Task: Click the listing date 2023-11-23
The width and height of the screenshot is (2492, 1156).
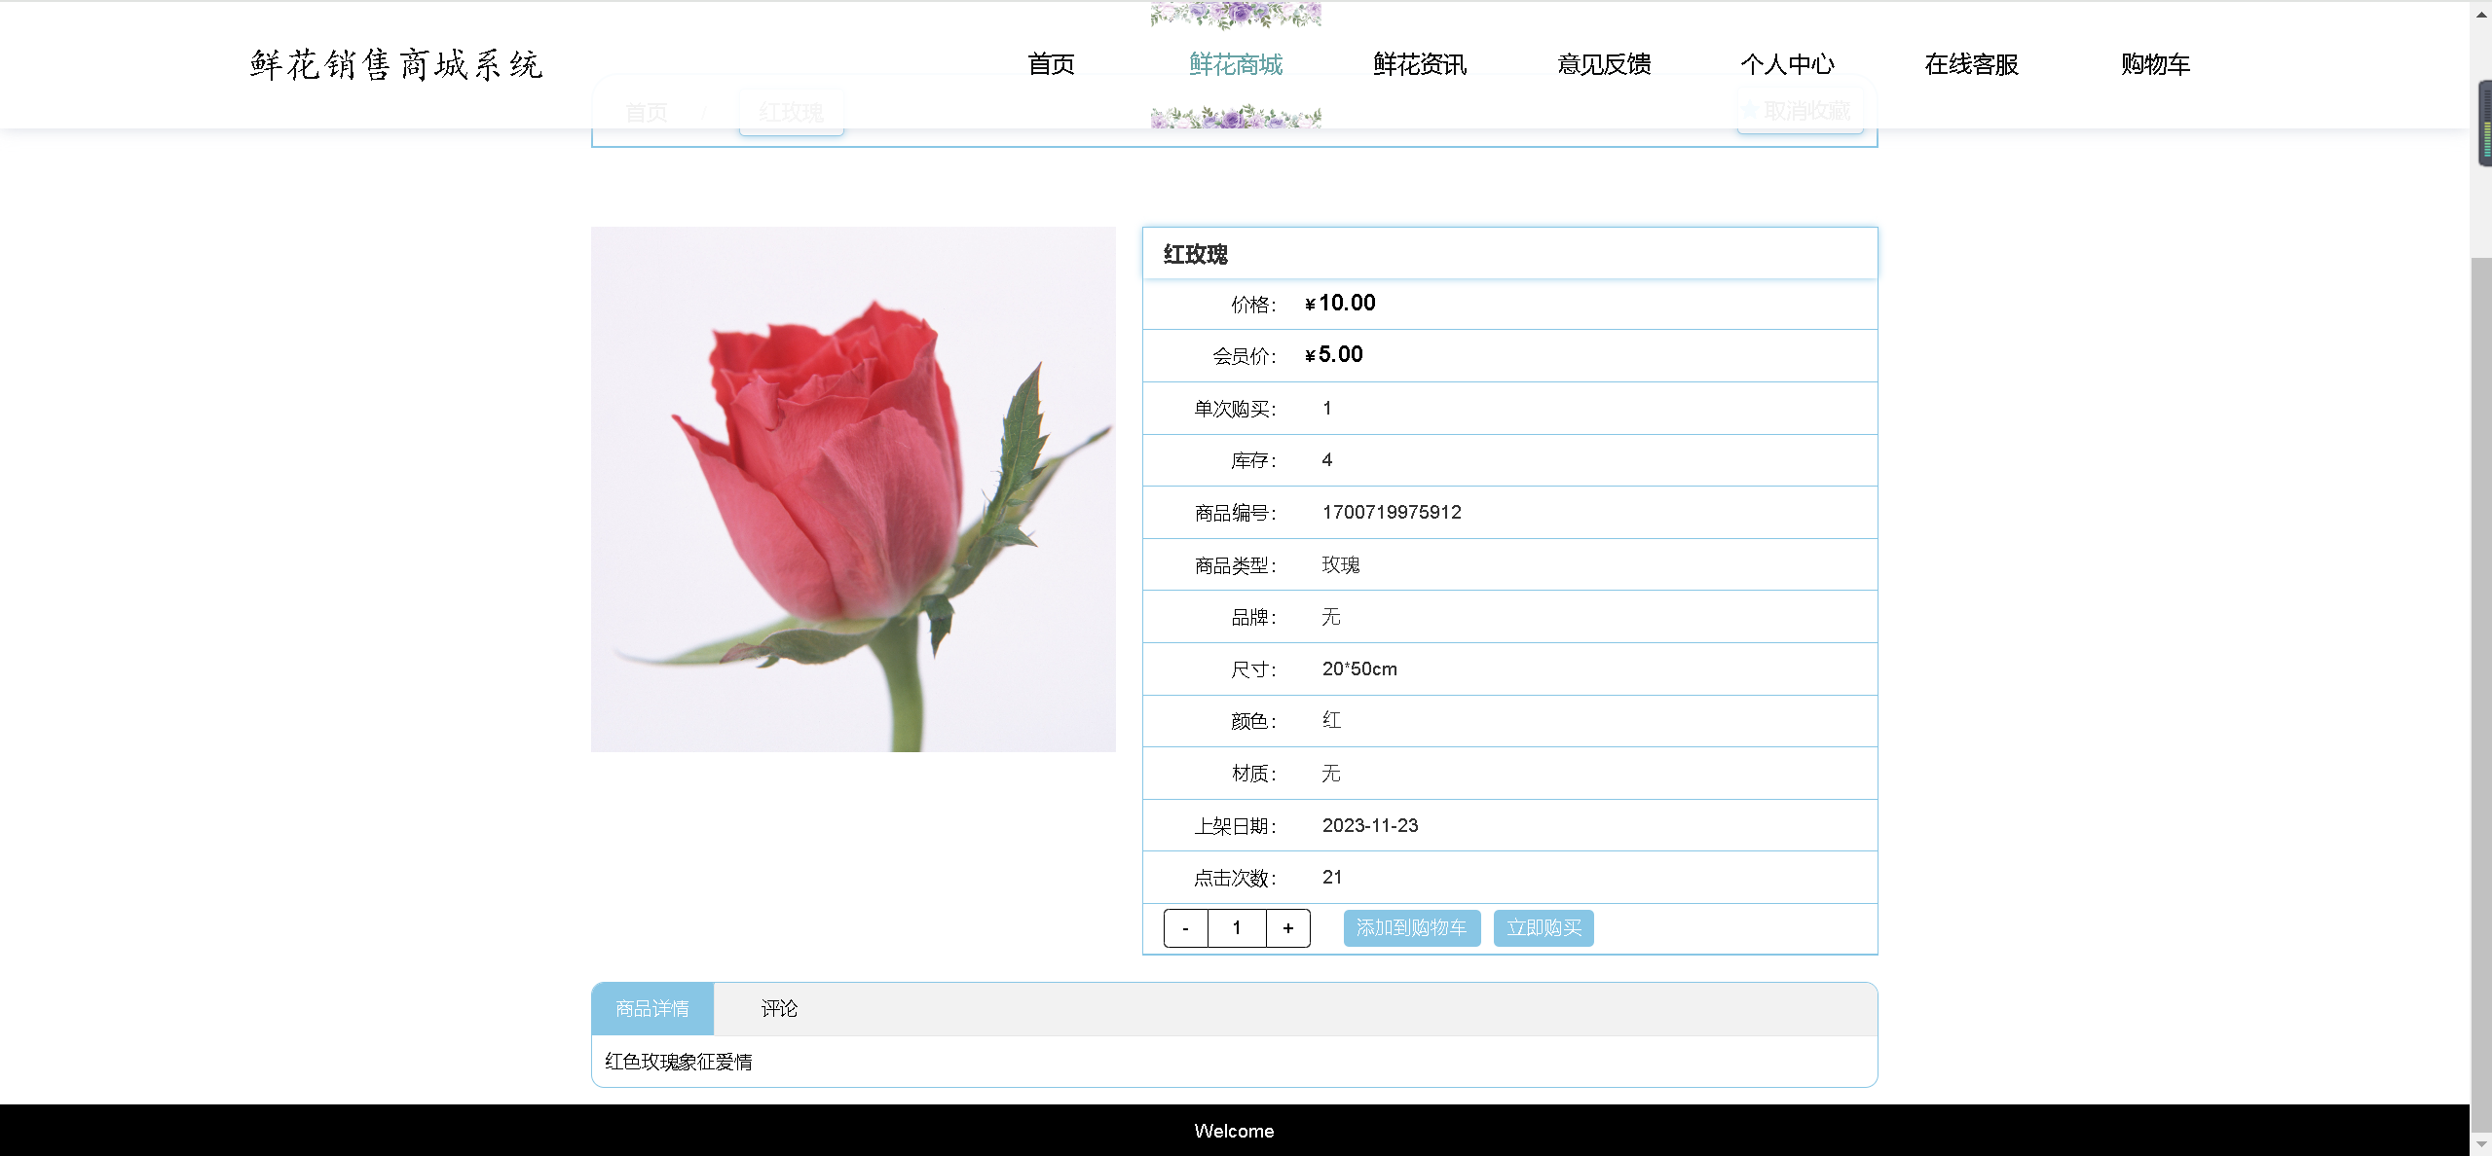Action: click(x=1370, y=826)
